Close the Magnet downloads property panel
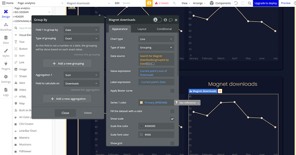The width and height of the screenshot is (296, 155). (176, 20)
